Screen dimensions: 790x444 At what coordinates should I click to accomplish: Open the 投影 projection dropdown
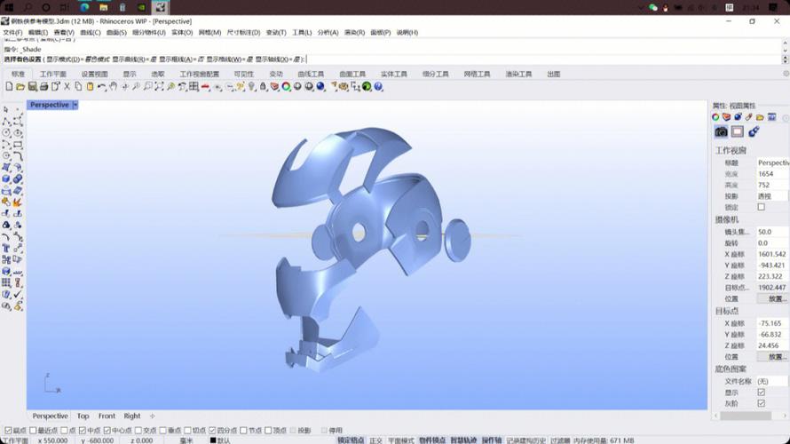point(773,196)
